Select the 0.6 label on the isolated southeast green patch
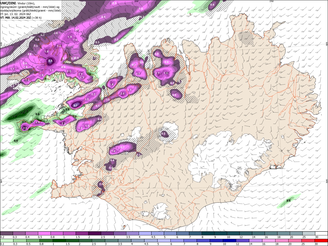The image size is (328, 246). tap(289, 201)
